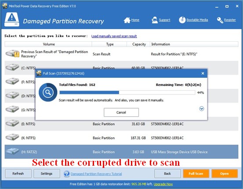Open the Support link
Image resolution: width=243 pixels, height=189 pixels.
coord(164,20)
